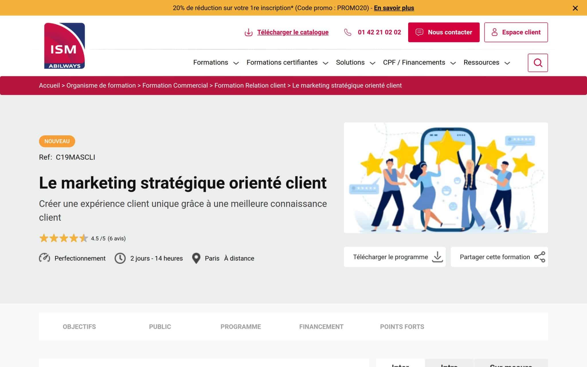
Task: Click the Ref: C19MASCLI reference text
Action: pyautogui.click(x=67, y=157)
